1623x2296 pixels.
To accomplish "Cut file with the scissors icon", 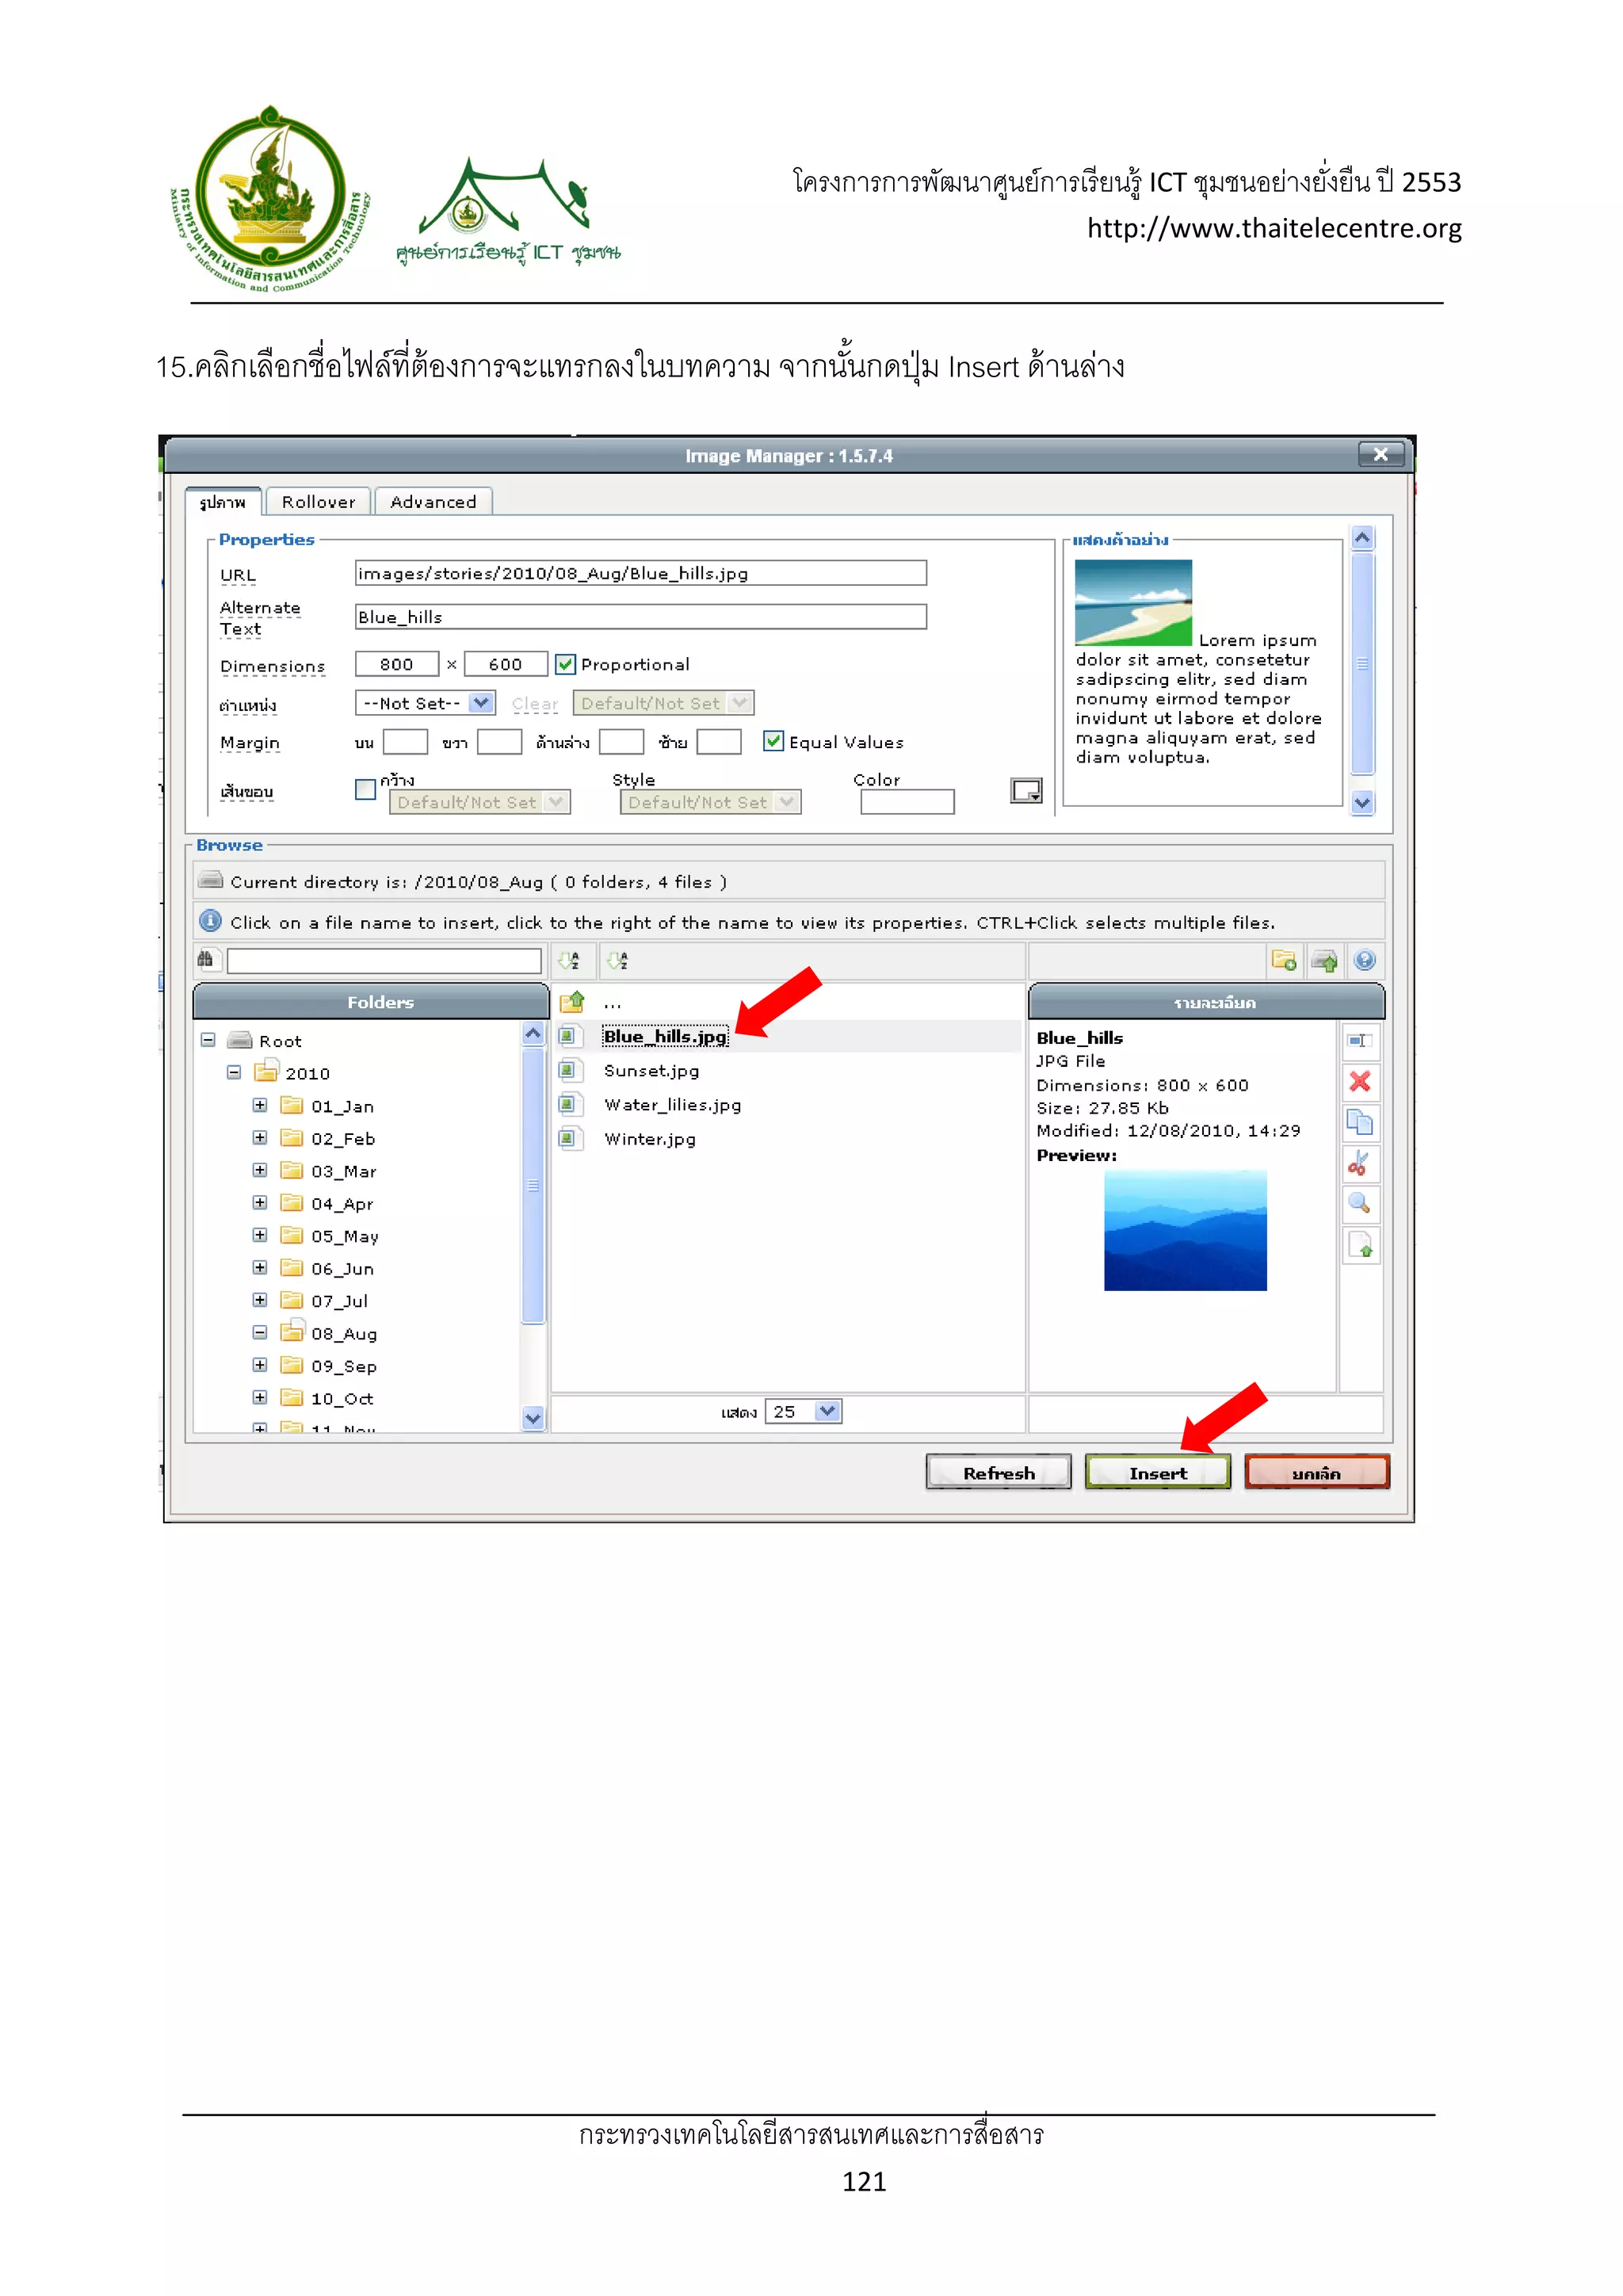I will pyautogui.click(x=1359, y=1163).
